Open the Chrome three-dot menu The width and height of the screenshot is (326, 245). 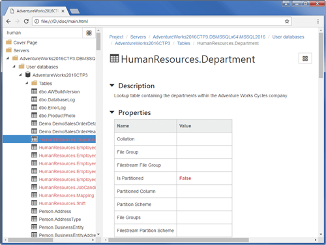[318, 21]
